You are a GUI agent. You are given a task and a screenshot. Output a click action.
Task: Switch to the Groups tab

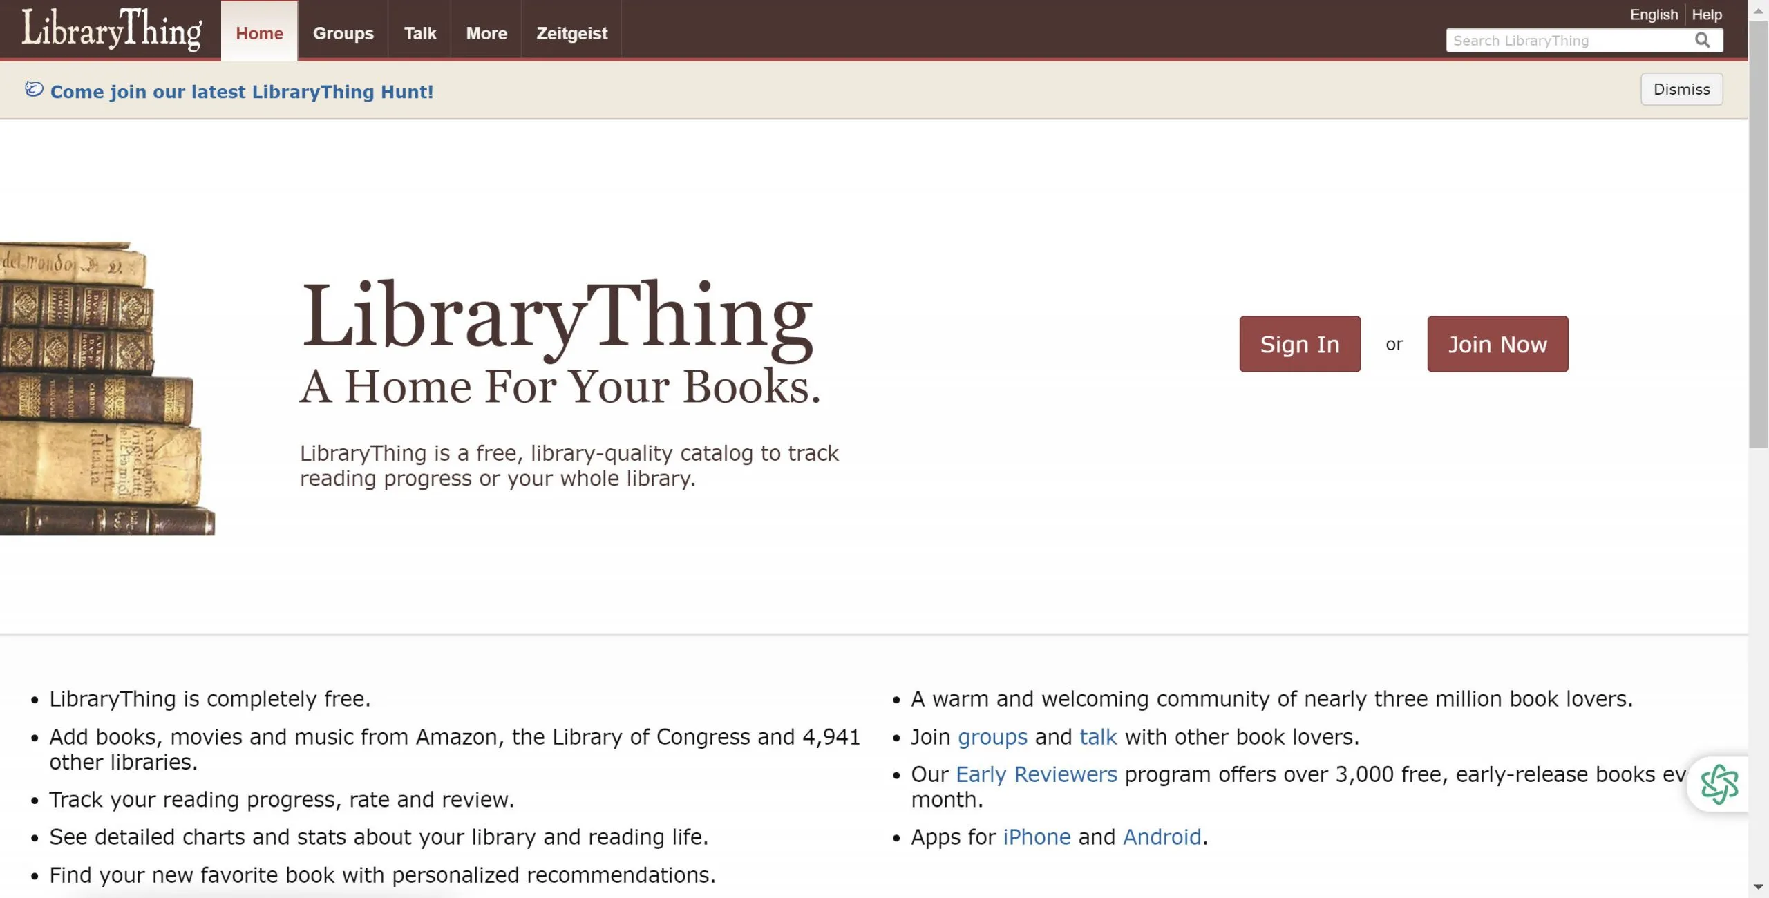tap(343, 32)
